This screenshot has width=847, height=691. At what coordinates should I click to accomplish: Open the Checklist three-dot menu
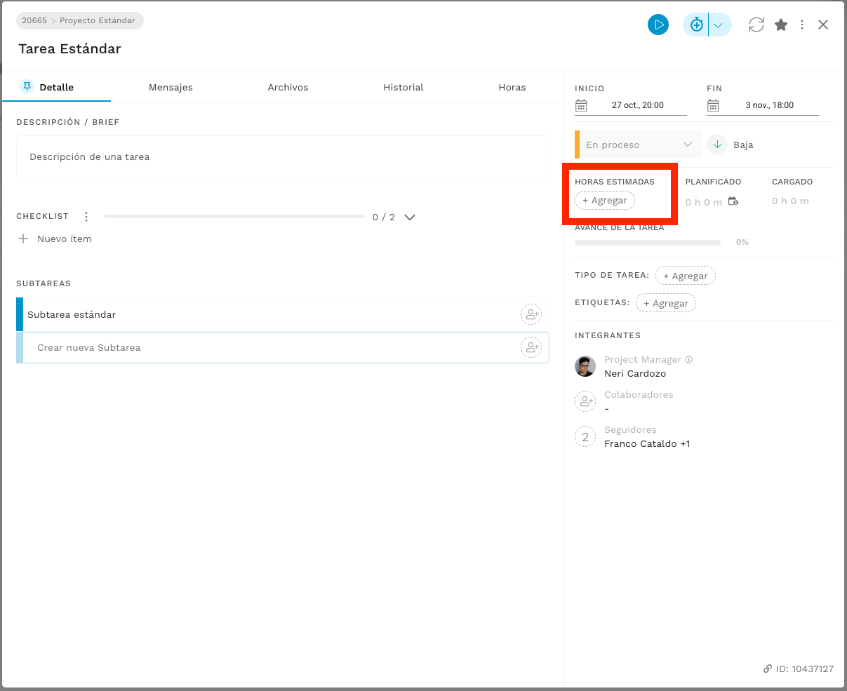86,217
